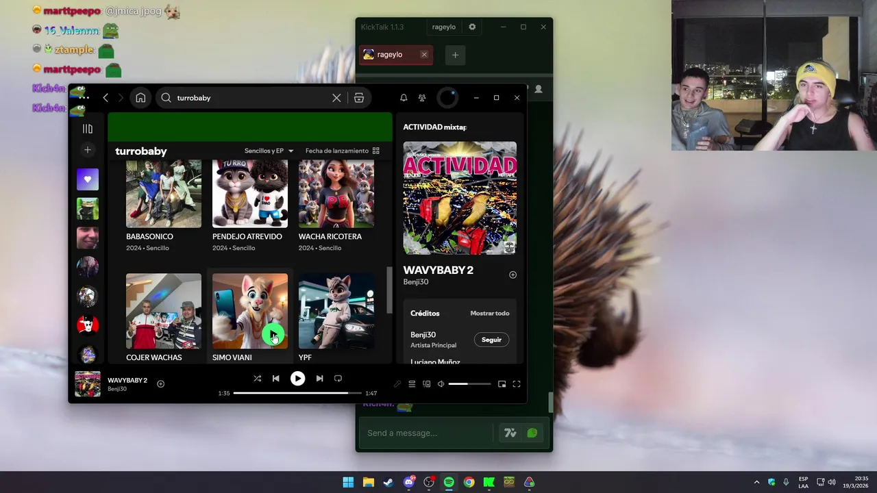The height and width of the screenshot is (493, 877).
Task: Toggle shuffle playback
Action: pos(257,378)
